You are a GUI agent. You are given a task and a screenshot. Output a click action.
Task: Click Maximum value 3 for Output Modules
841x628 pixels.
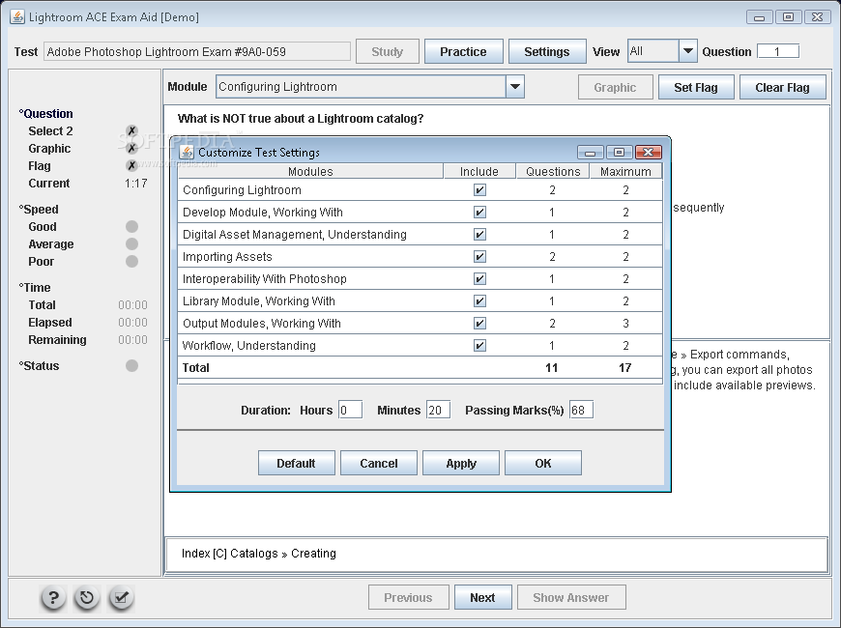click(626, 324)
